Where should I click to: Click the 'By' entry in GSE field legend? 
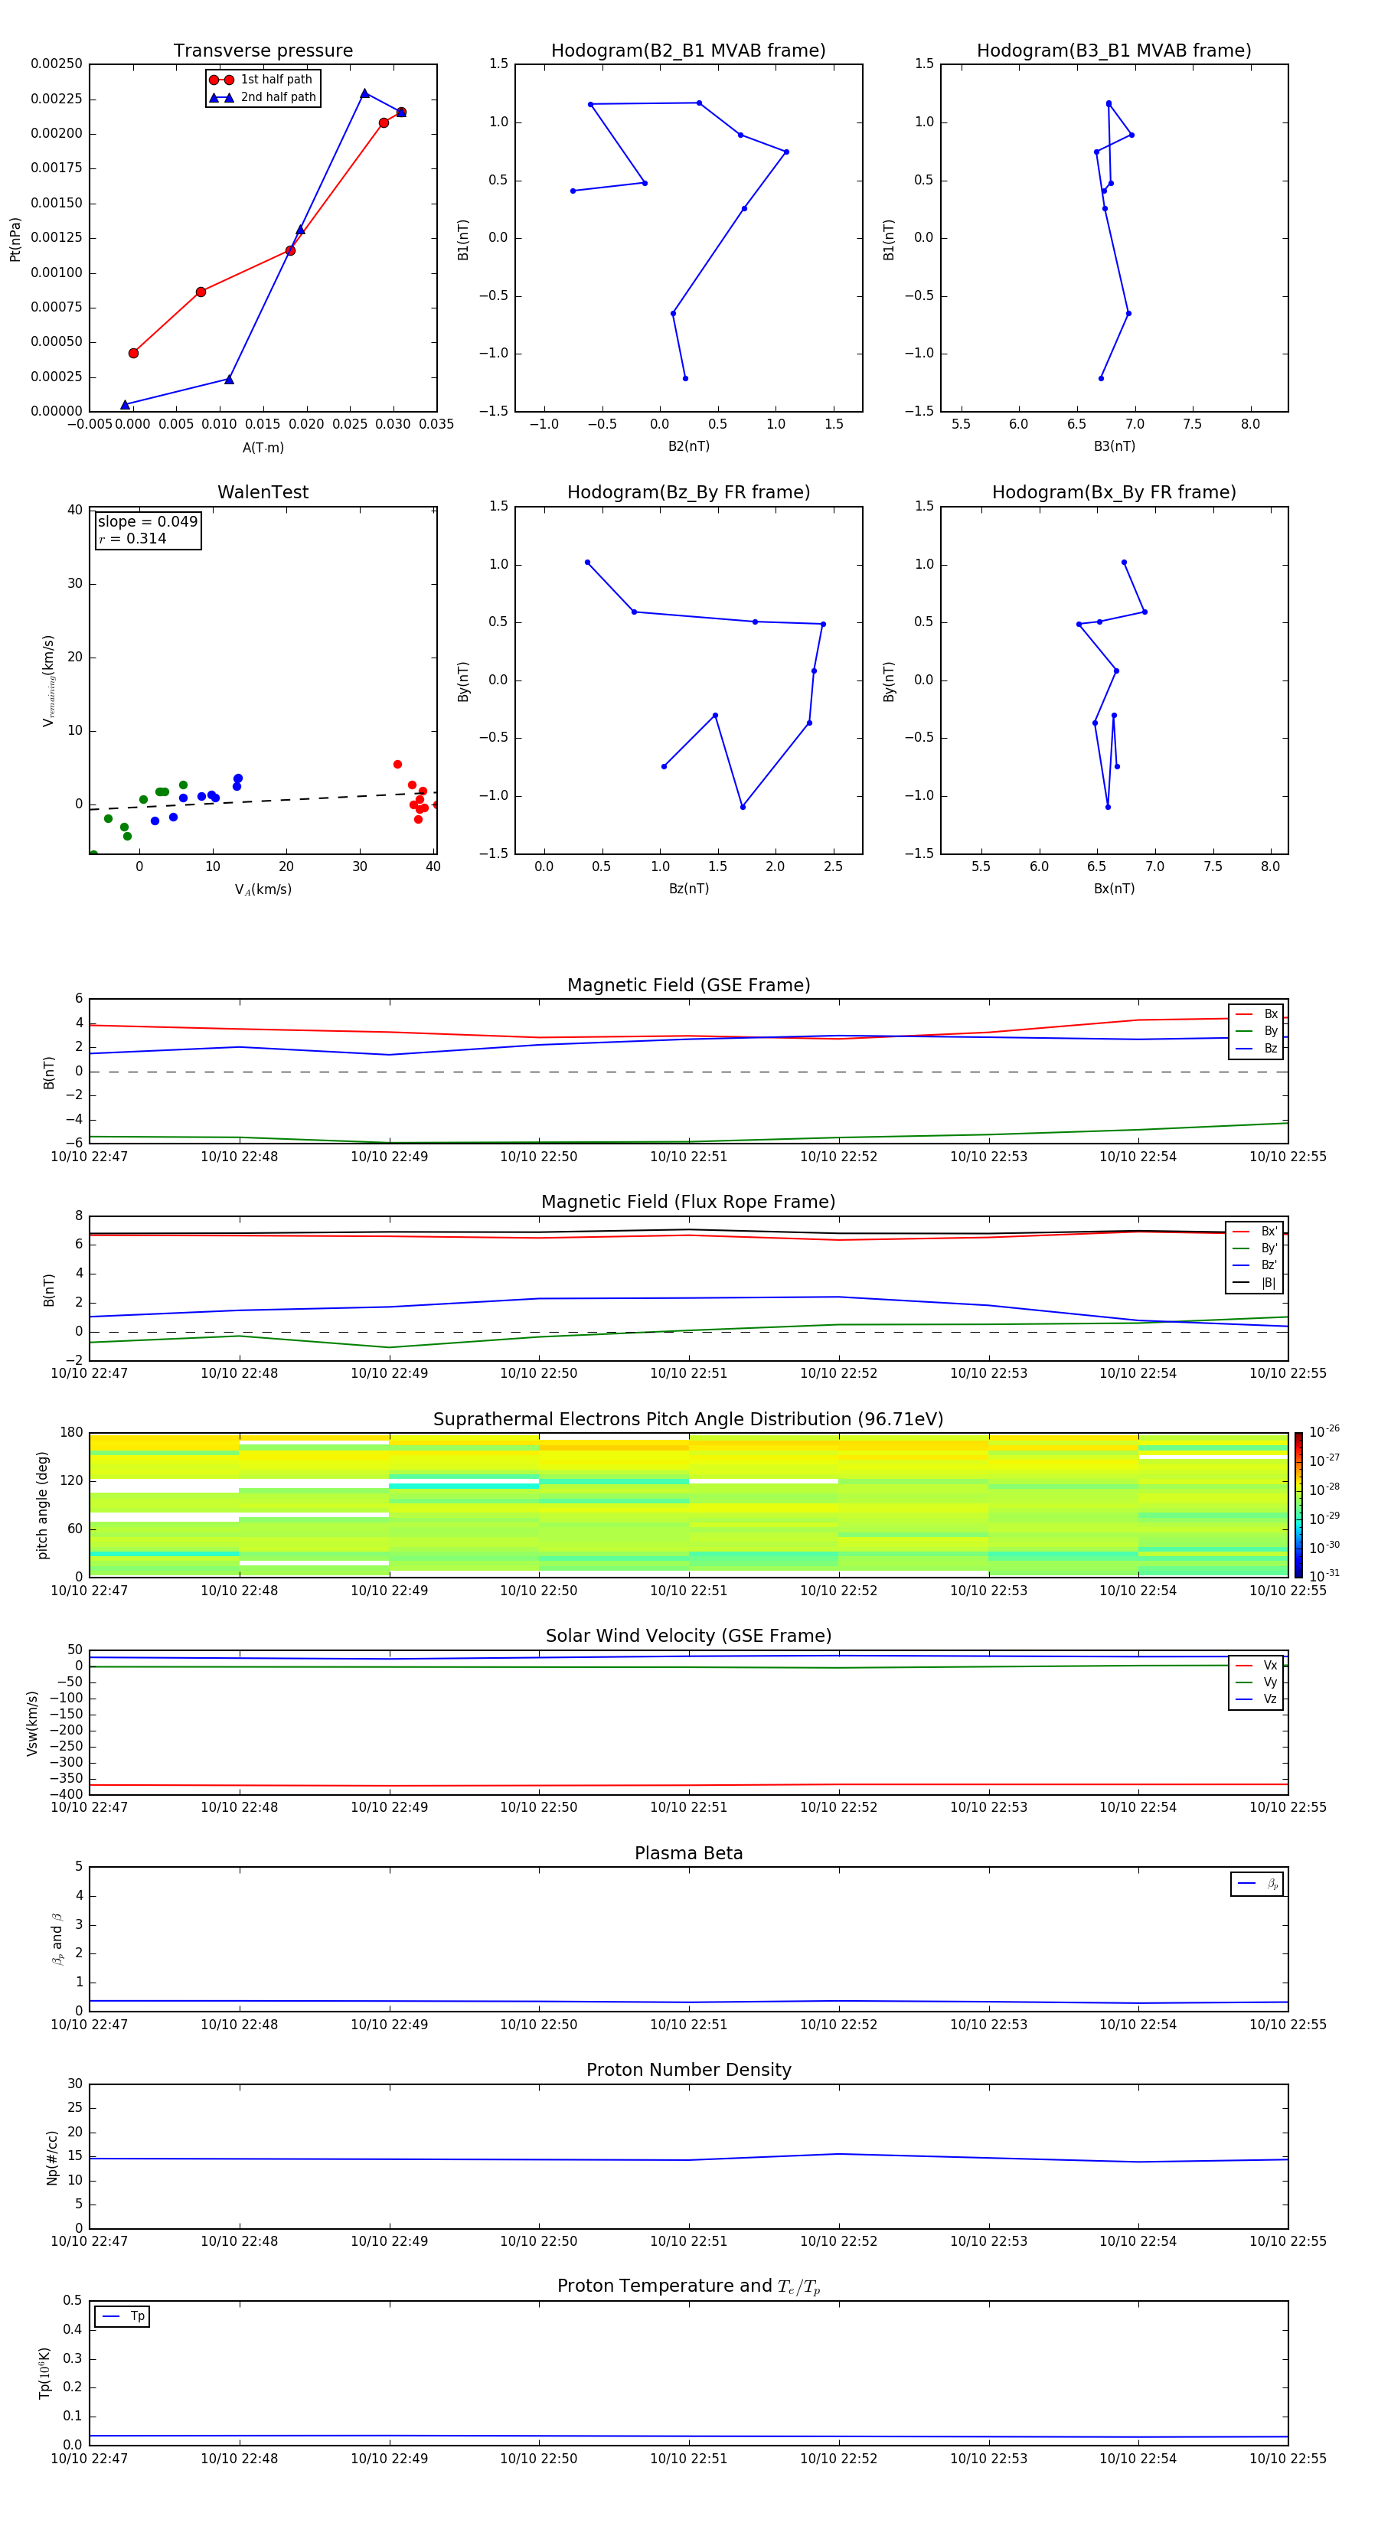click(1256, 1032)
